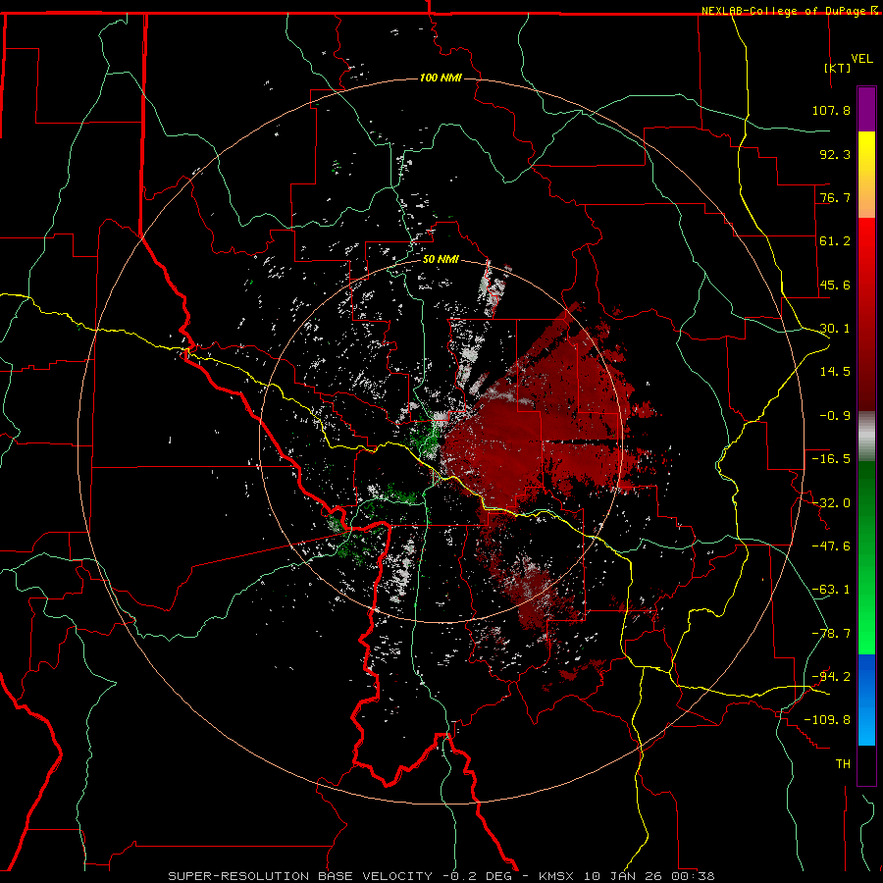The image size is (883, 883).
Task: Click the 45.6 velocity scale value
Action: click(835, 285)
